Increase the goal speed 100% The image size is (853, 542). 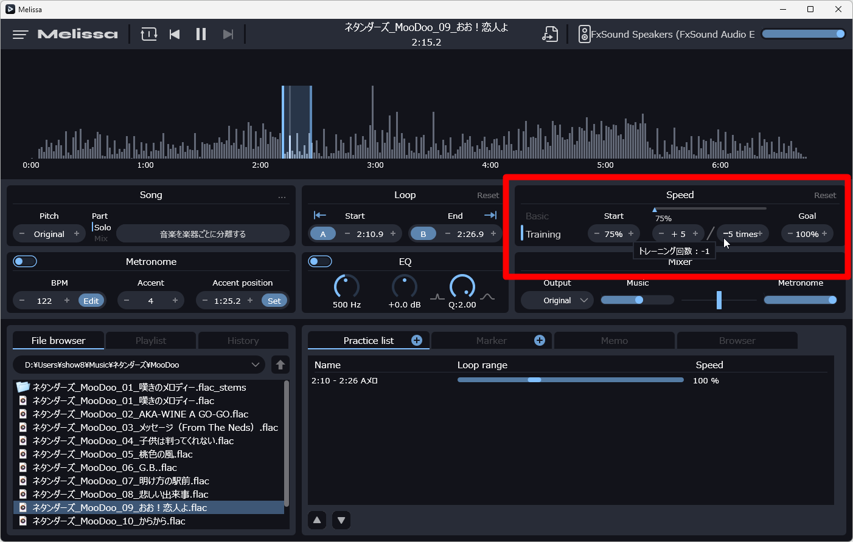click(x=824, y=234)
